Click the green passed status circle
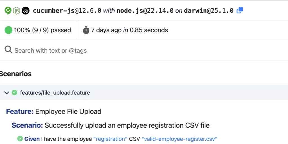The image size is (288, 144). pyautogui.click(x=8, y=30)
